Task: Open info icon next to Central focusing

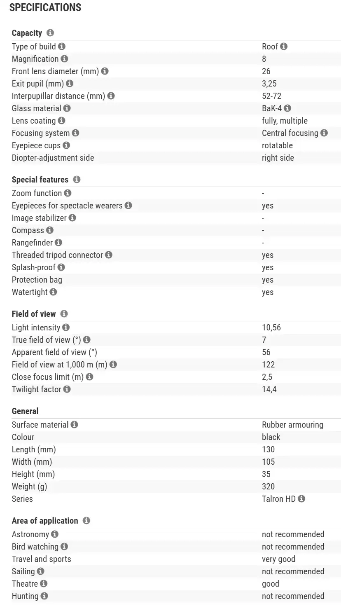Action: [x=324, y=133]
